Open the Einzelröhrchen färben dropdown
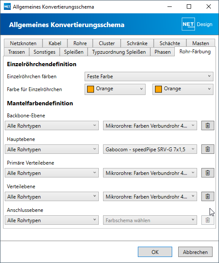This screenshot has width=219, height=263. [149, 76]
